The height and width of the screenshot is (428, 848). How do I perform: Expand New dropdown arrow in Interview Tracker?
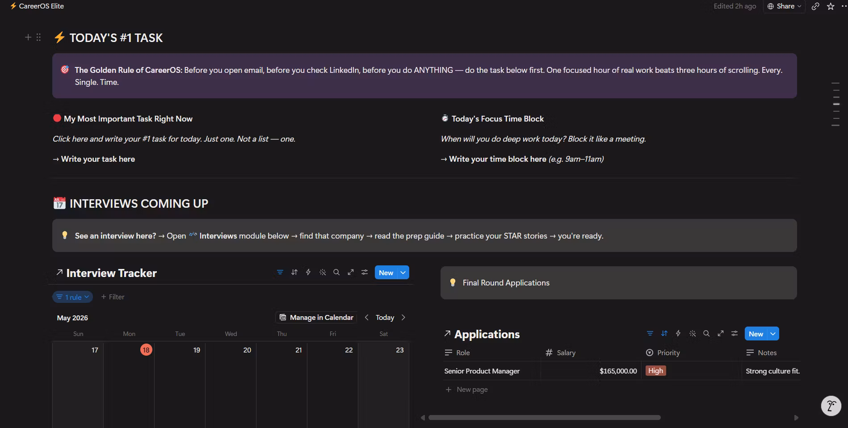403,273
